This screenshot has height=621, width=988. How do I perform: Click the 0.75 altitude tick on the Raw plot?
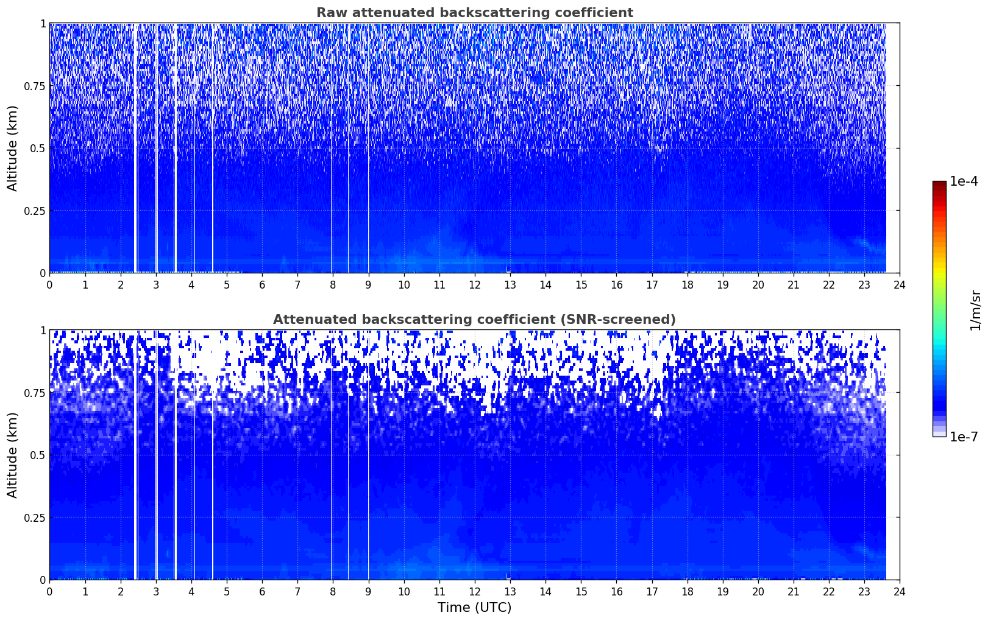[34, 86]
